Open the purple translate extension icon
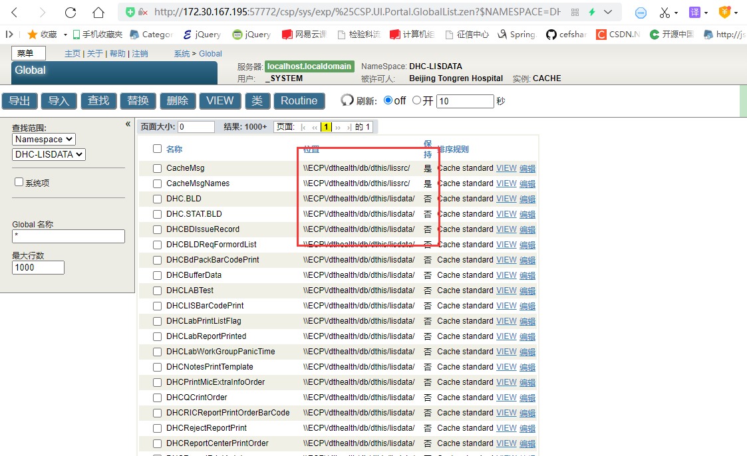This screenshot has width=747, height=456. (x=694, y=13)
